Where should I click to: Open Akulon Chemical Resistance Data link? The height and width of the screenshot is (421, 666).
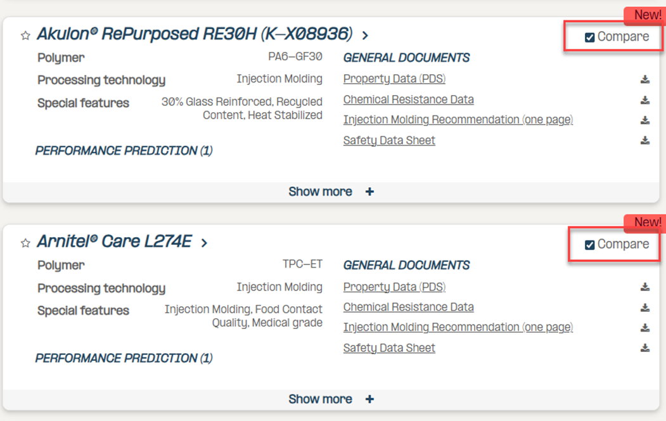pyautogui.click(x=408, y=100)
